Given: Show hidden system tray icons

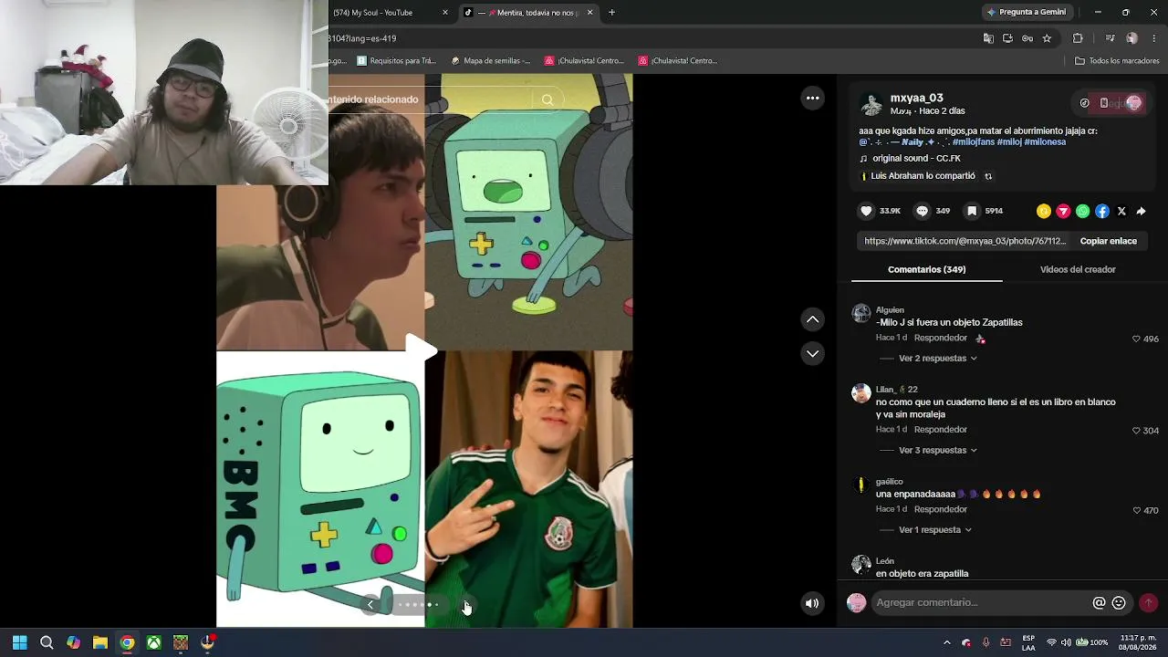Looking at the screenshot, I should (946, 642).
